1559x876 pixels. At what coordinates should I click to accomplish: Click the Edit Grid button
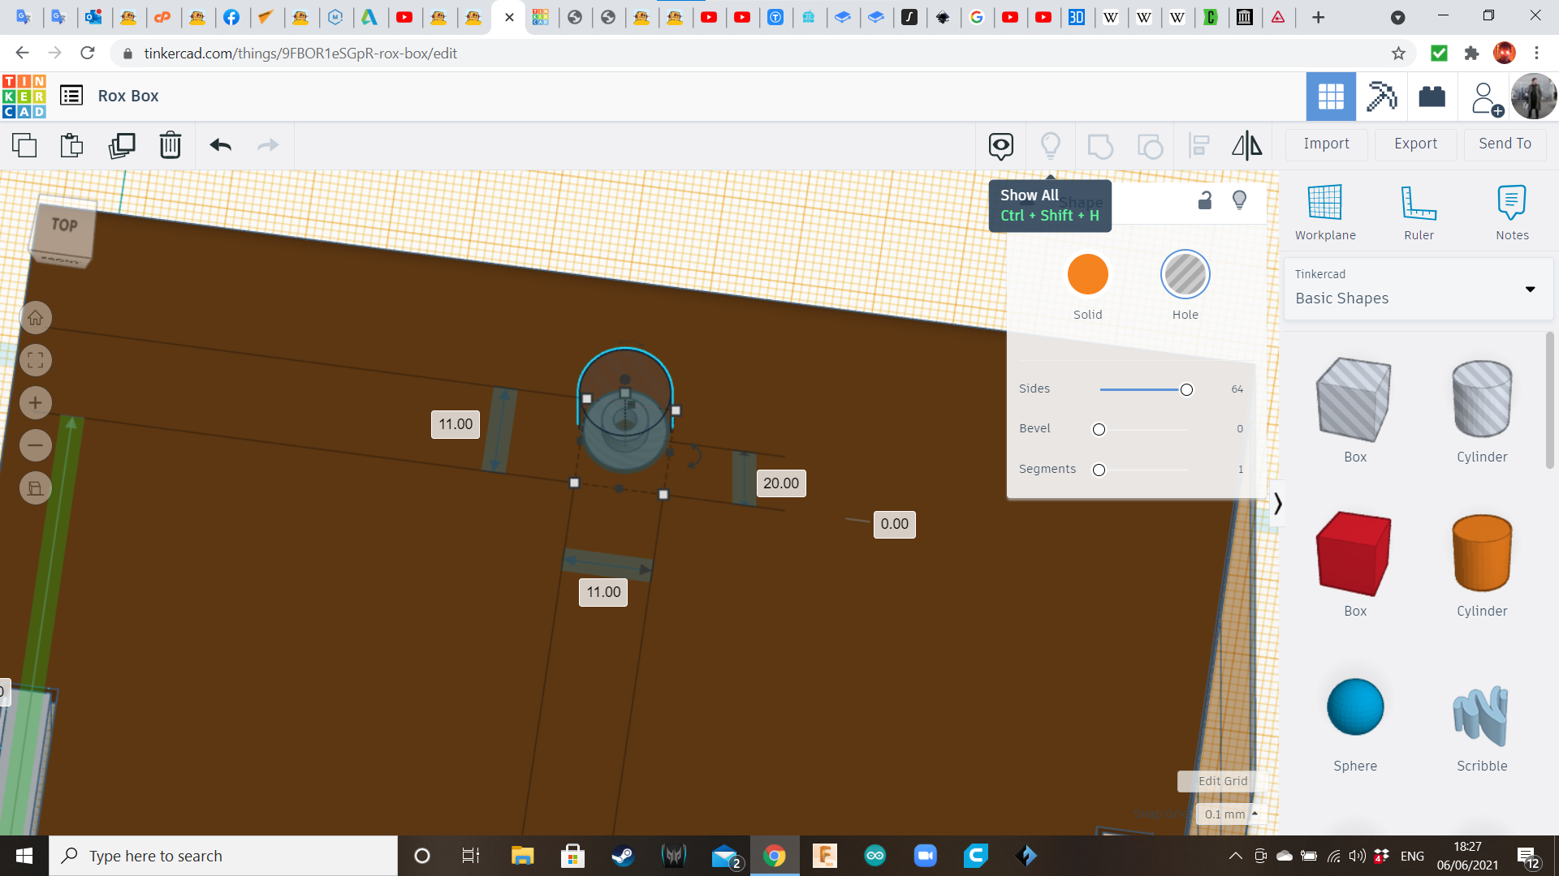pos(1222,781)
